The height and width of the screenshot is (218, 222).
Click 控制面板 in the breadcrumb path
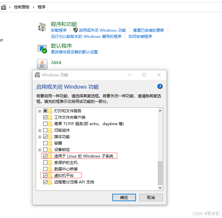(x=22, y=7)
